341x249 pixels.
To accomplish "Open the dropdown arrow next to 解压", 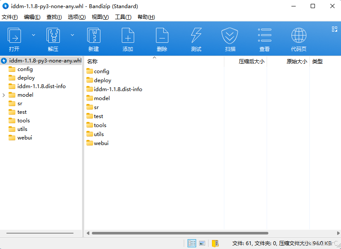I will [x=72, y=35].
